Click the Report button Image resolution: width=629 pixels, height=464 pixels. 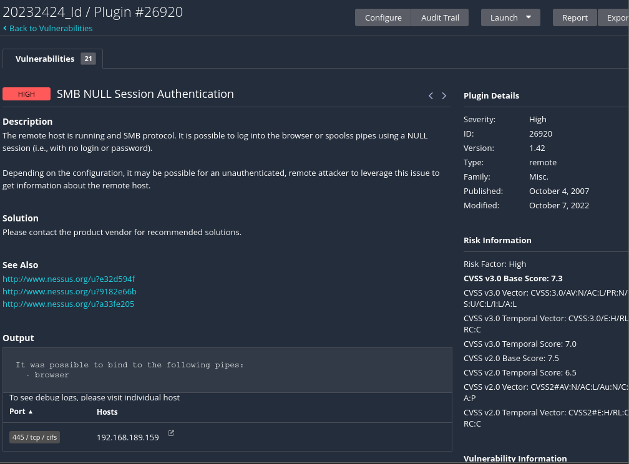pos(575,17)
